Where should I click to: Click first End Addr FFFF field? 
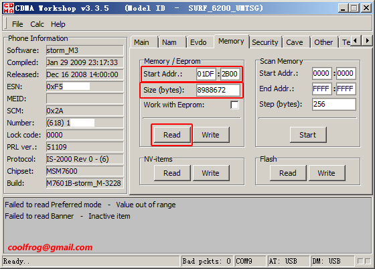pos(321,89)
